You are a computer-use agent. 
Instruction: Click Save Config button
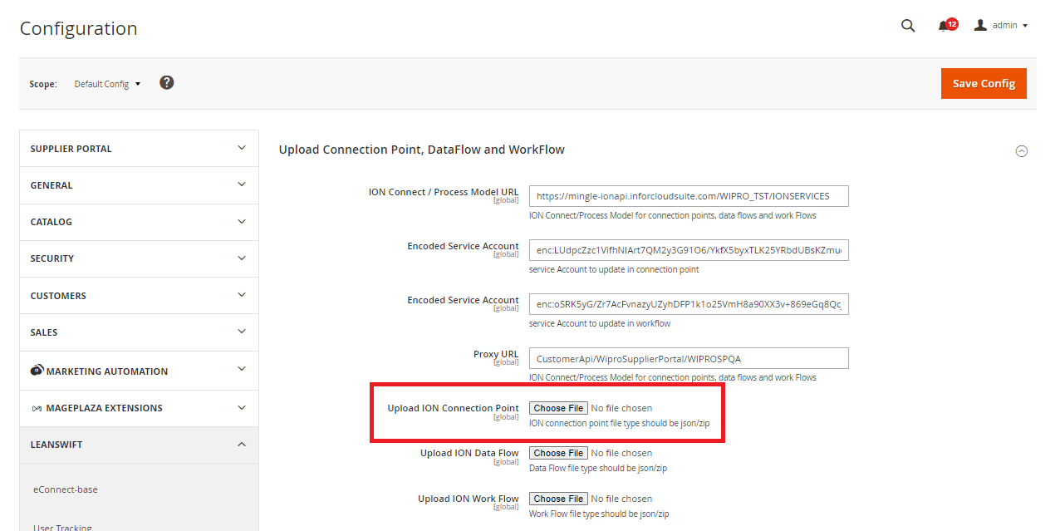click(x=984, y=83)
